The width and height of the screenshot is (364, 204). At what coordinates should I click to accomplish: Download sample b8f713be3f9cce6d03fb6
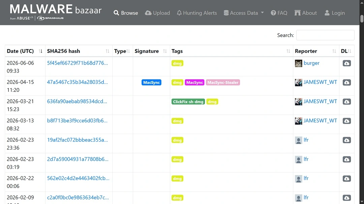coord(346,121)
